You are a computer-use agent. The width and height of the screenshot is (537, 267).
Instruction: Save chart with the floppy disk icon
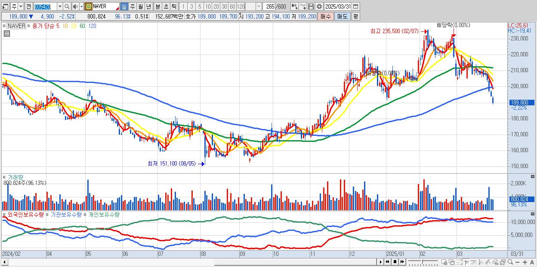[x=311, y=6]
